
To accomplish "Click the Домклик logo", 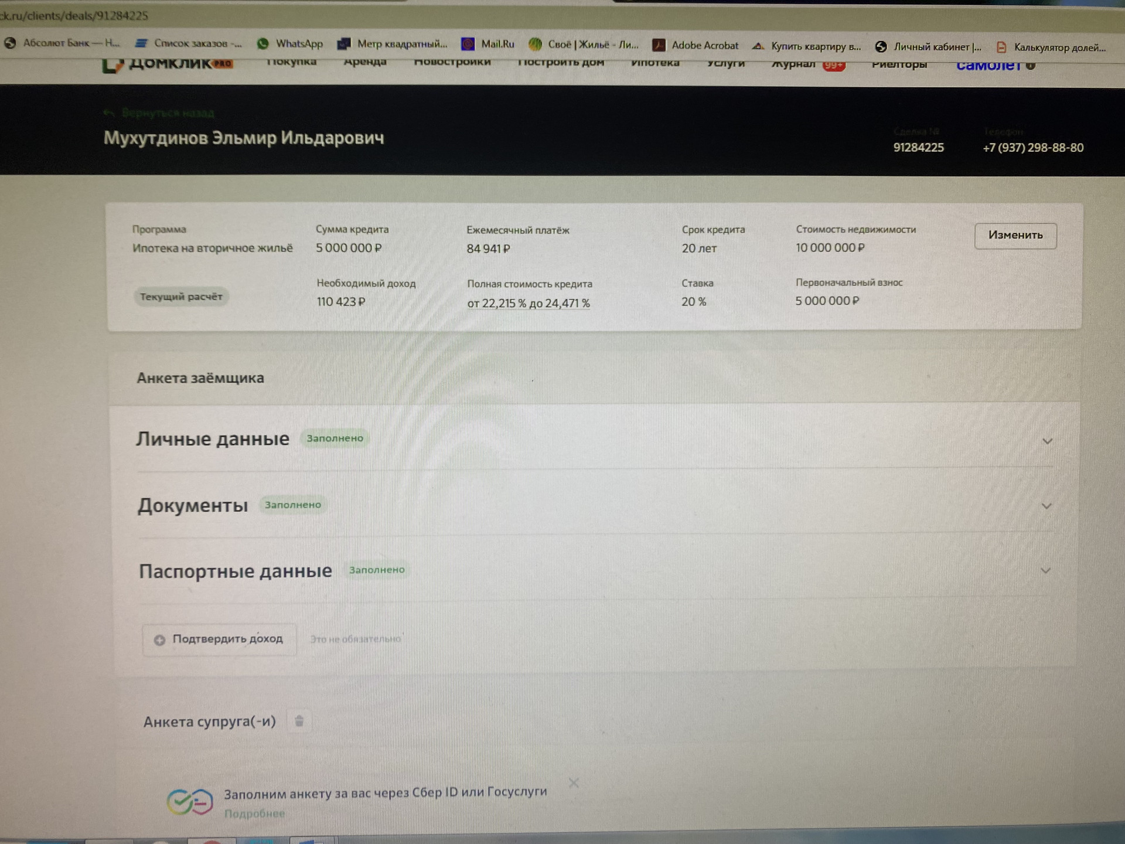I will (x=168, y=63).
